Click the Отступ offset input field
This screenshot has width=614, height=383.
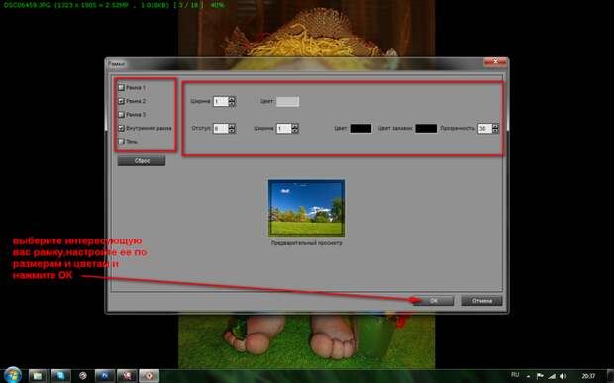click(221, 129)
